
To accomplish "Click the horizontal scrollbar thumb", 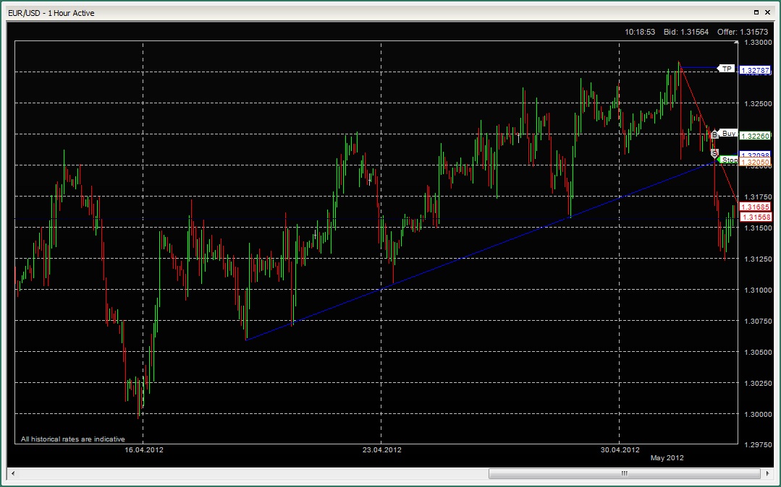I will [624, 474].
